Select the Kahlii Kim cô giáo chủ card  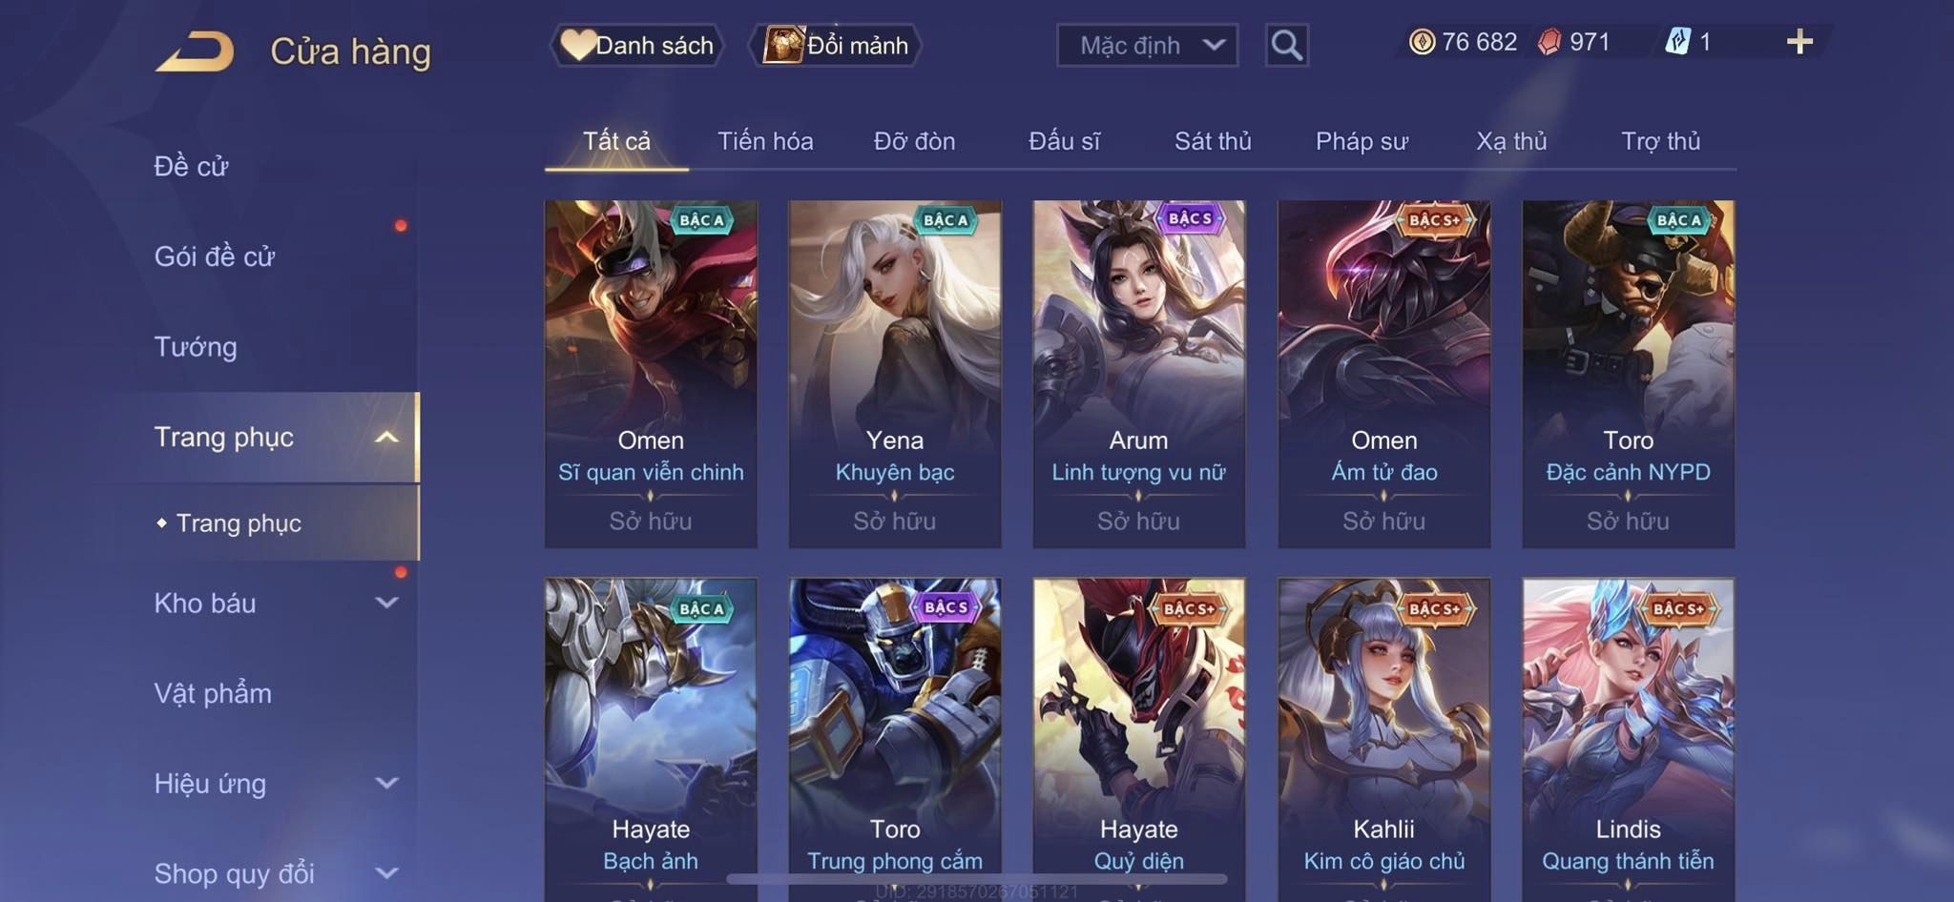pyautogui.click(x=1383, y=739)
